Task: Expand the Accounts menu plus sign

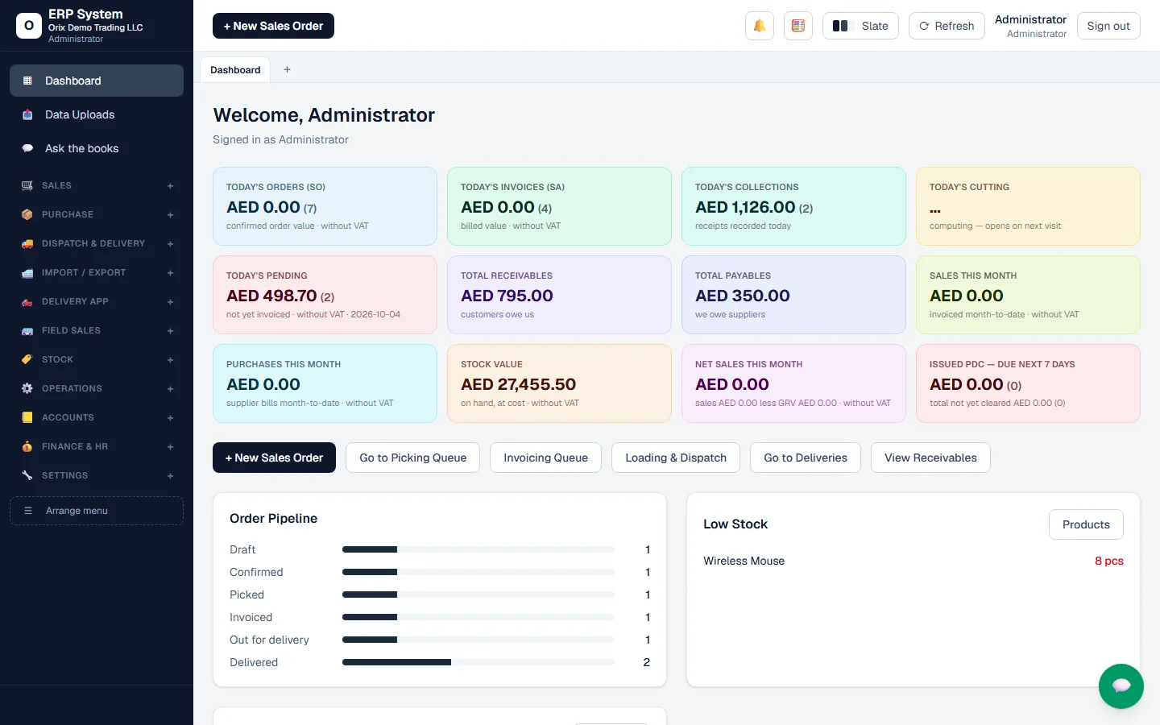Action: click(170, 418)
